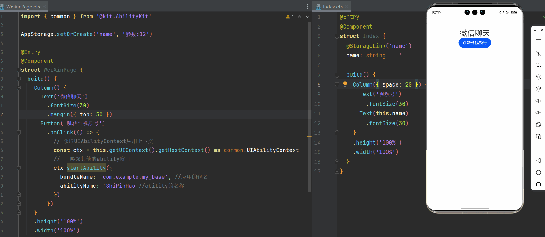
Task: Click the WeiXinPage editor vertical scrollbar
Action: [309, 107]
